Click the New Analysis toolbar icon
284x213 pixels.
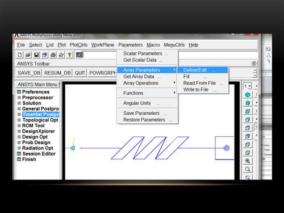point(20,55)
